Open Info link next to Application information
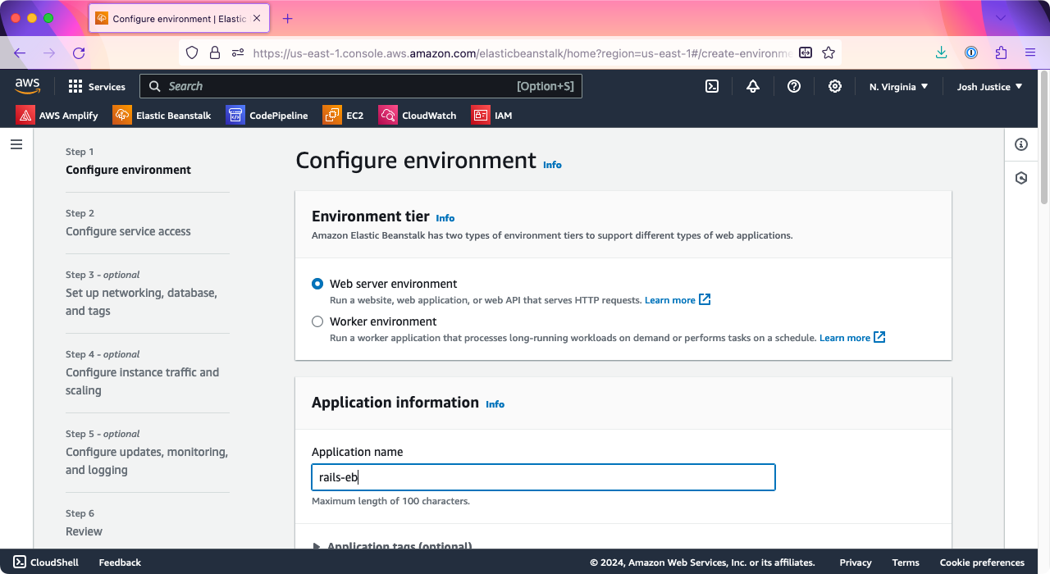This screenshot has height=574, width=1050. coord(495,404)
